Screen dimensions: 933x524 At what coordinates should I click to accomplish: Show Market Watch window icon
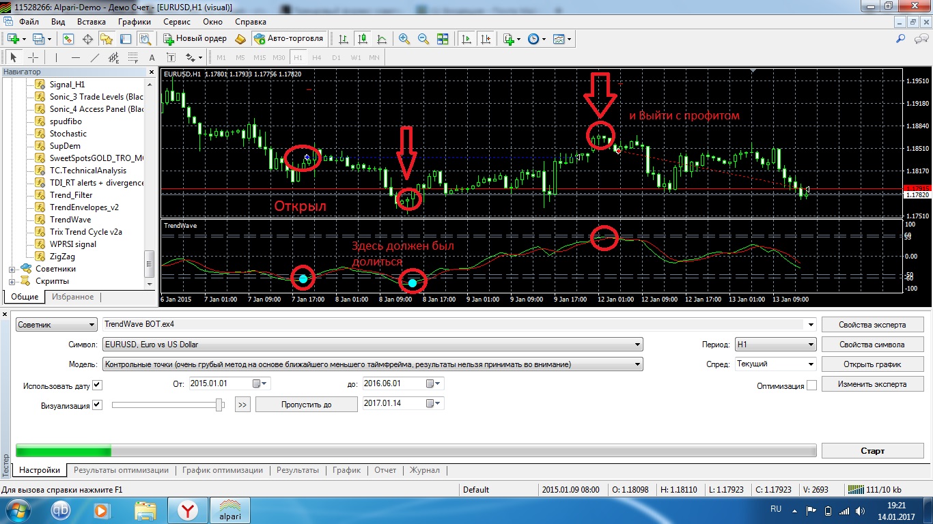point(68,39)
